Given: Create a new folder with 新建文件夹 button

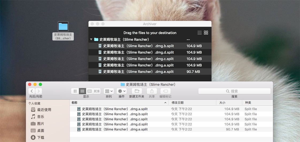Looking at the screenshot, I should (x=137, y=91).
